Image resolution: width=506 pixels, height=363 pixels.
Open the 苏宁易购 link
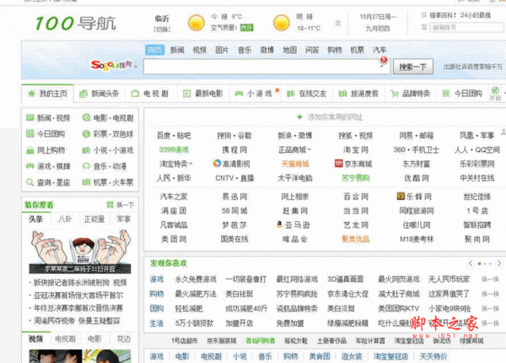(x=356, y=178)
